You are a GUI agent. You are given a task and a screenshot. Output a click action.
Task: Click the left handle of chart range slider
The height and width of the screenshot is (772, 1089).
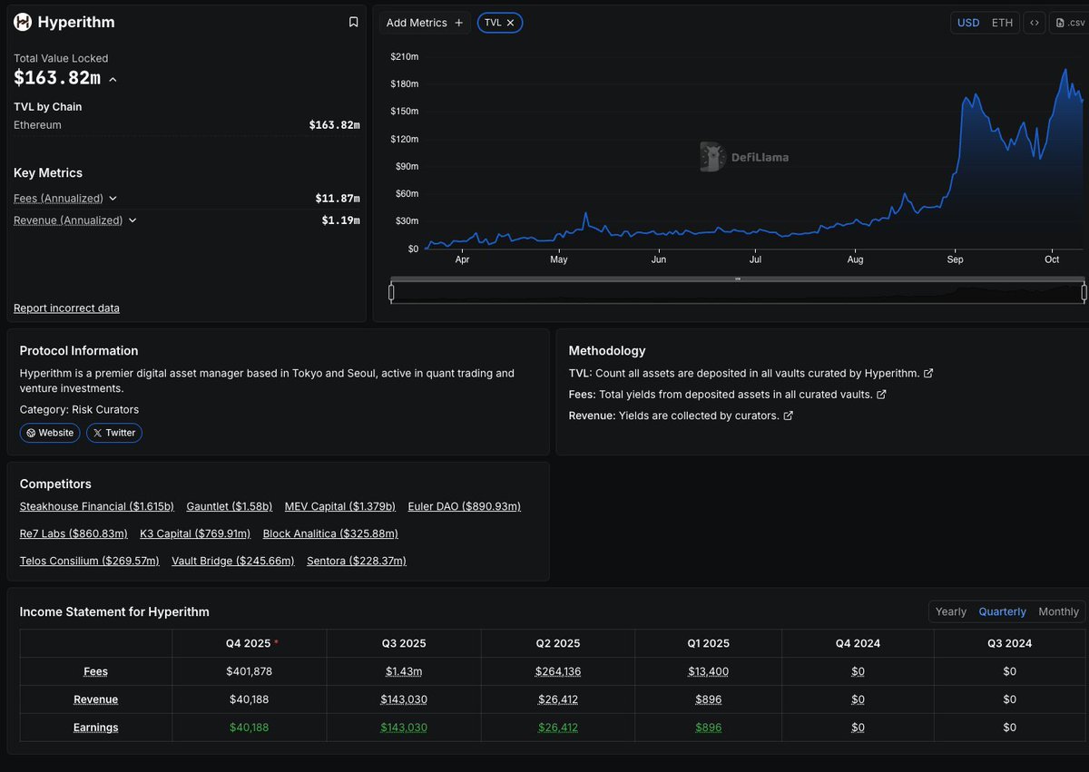(391, 292)
